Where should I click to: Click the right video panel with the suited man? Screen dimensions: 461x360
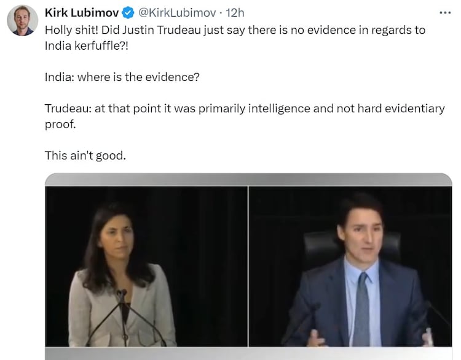(350, 266)
